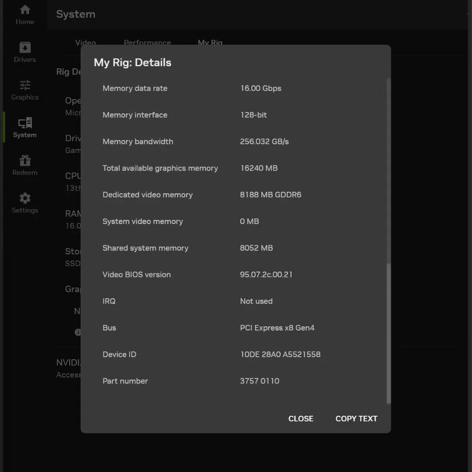Select the 16.00 Gbps memory data rate value
Image resolution: width=472 pixels, height=472 pixels.
click(261, 88)
